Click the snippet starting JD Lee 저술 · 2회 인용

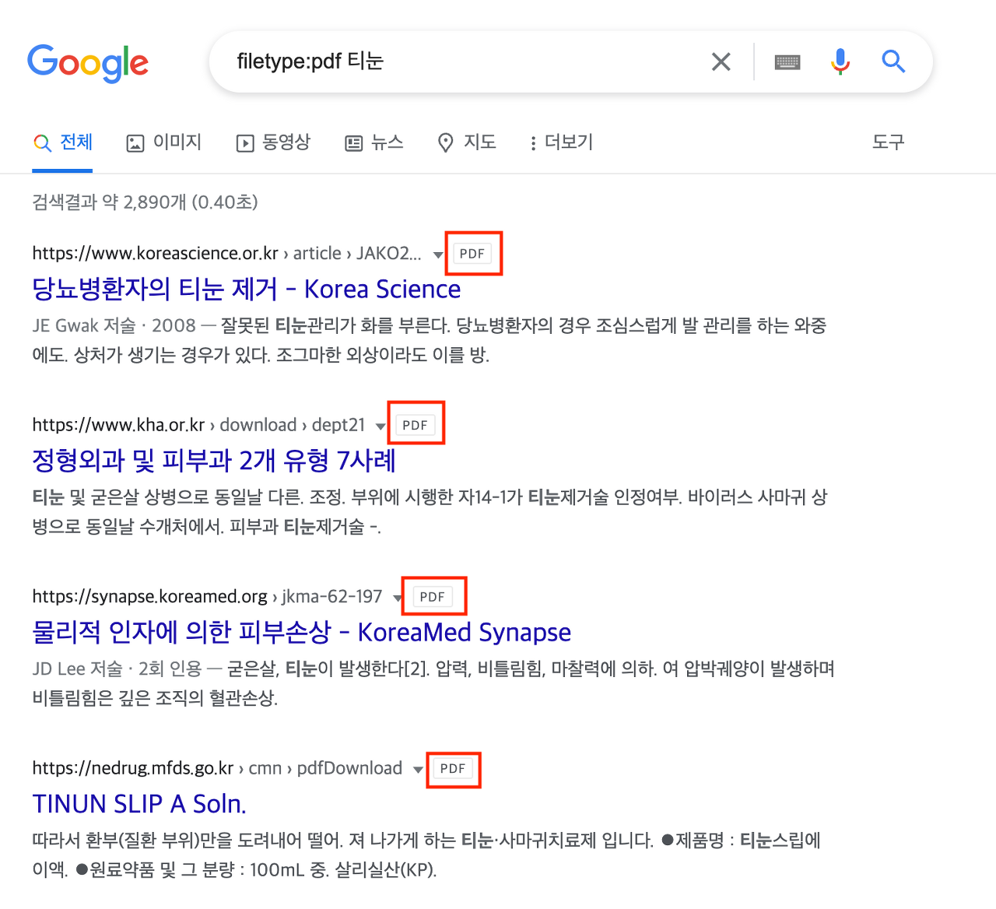(433, 683)
